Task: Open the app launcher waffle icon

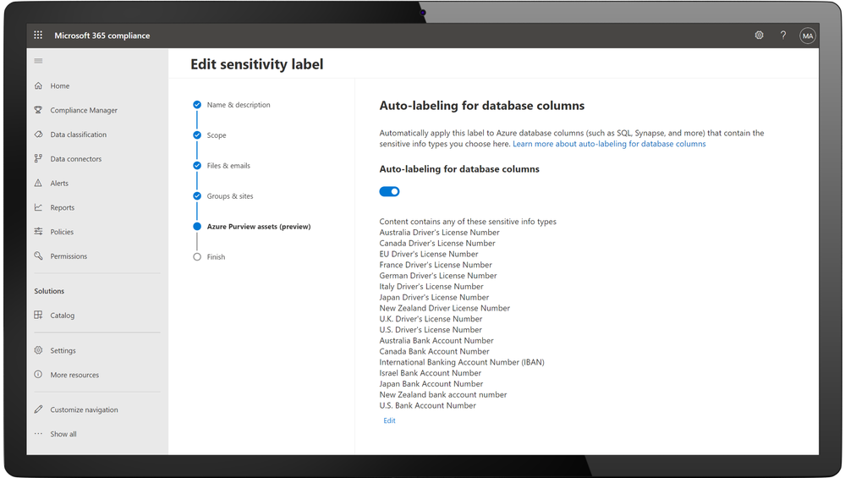Action: click(x=38, y=35)
